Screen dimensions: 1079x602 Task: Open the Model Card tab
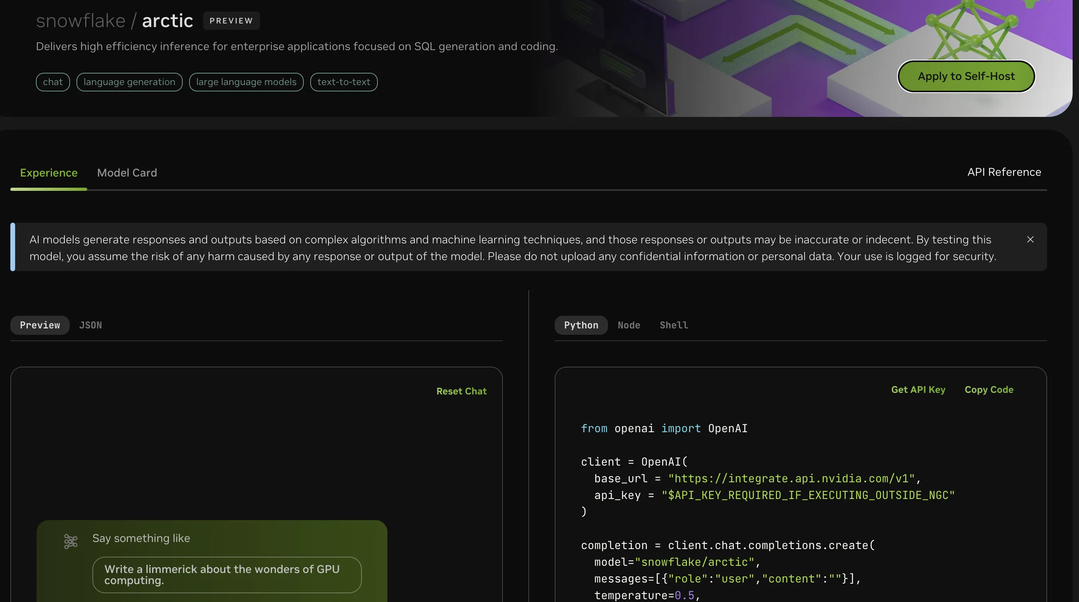(x=127, y=173)
